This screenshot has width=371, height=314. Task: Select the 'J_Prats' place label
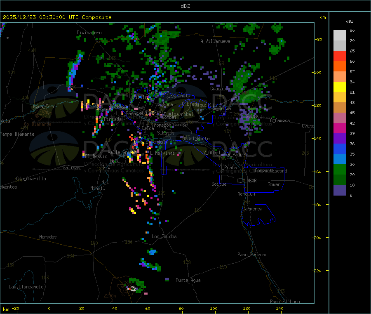pos(228,168)
